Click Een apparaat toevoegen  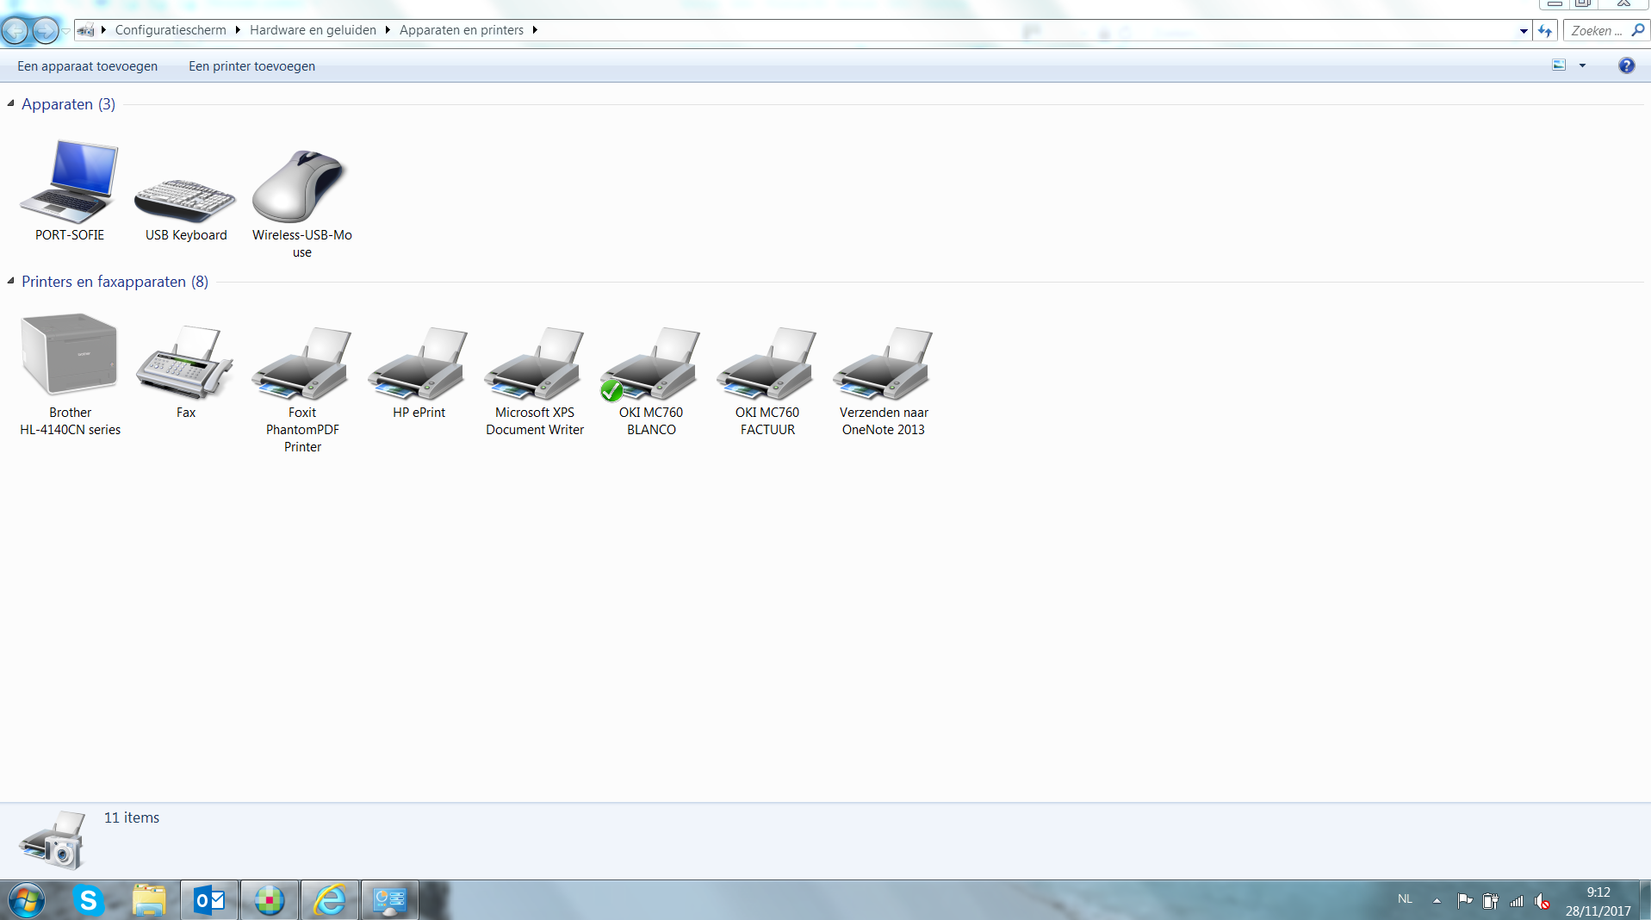[x=87, y=66]
